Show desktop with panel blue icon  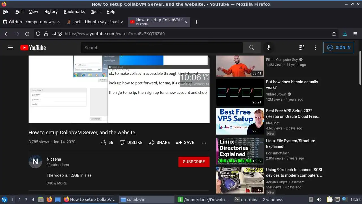(x=58, y=199)
